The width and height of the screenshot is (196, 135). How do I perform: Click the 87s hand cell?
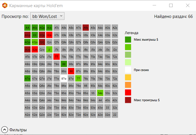[x=78, y=71]
